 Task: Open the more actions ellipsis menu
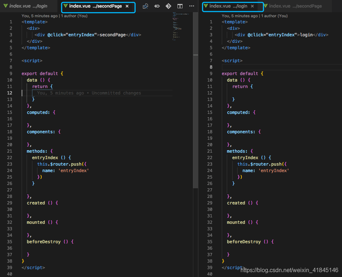(192, 6)
